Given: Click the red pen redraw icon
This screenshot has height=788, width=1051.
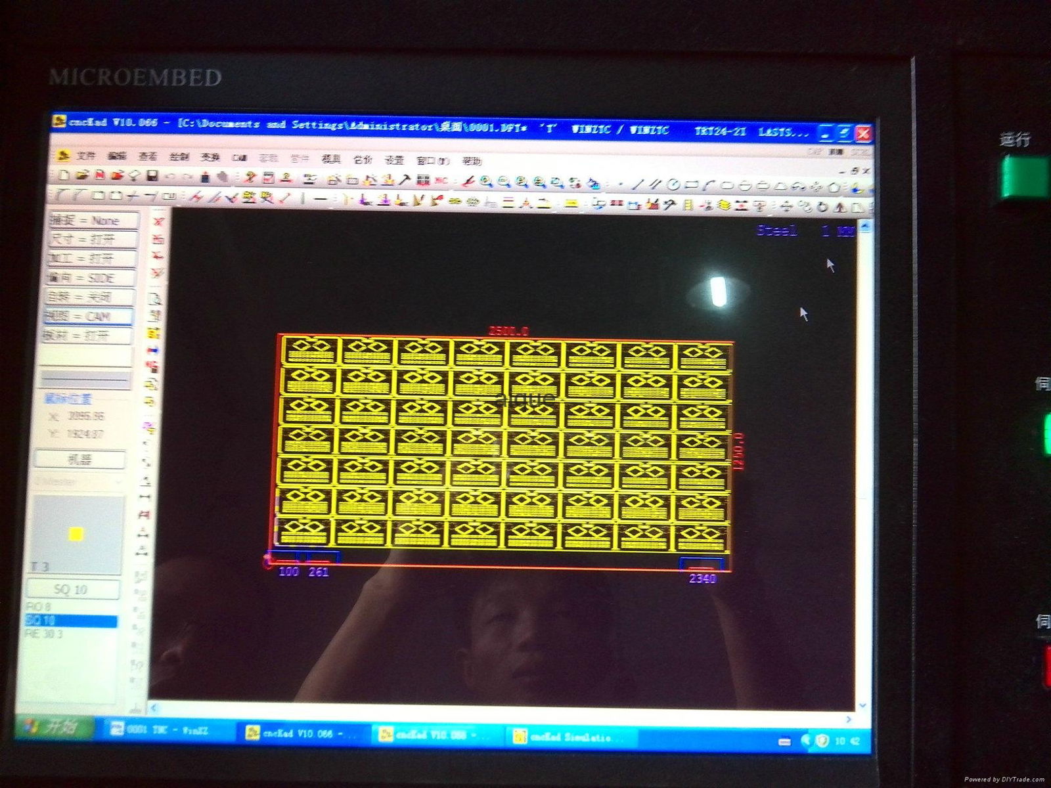Looking at the screenshot, I should click(468, 182).
